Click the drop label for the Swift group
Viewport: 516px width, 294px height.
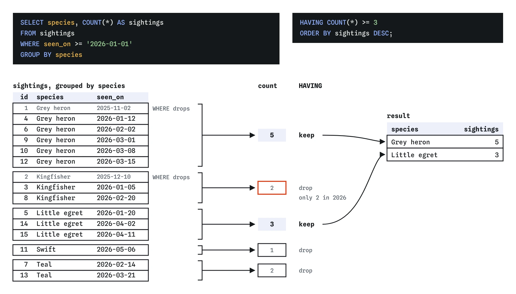click(x=306, y=250)
